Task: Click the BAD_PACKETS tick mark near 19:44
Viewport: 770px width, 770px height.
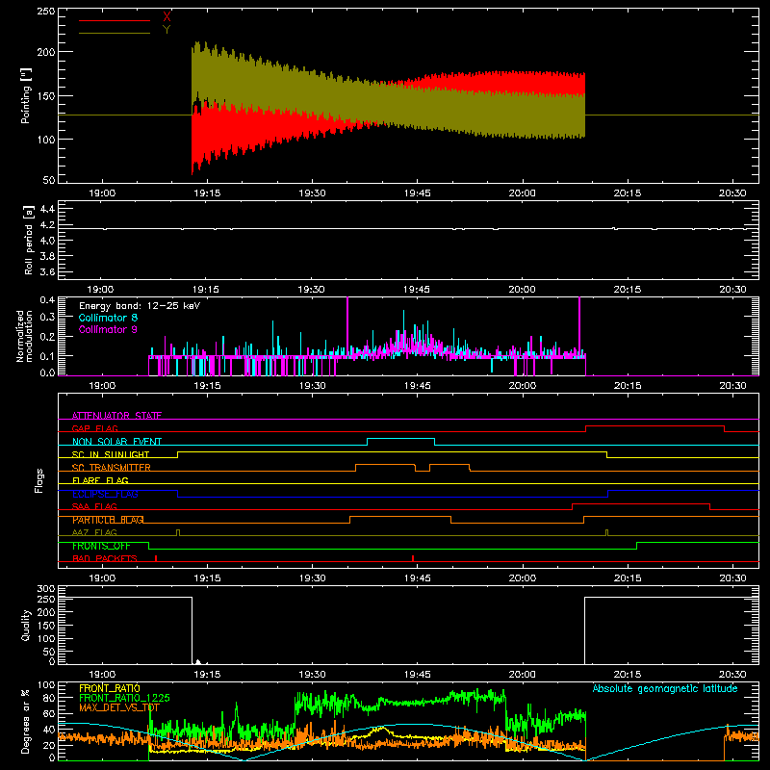Action: (413, 558)
